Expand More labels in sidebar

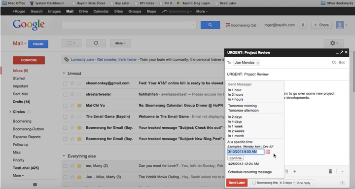18,175
